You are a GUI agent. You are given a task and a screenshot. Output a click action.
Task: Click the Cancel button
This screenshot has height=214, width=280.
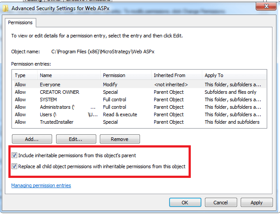click(220, 203)
